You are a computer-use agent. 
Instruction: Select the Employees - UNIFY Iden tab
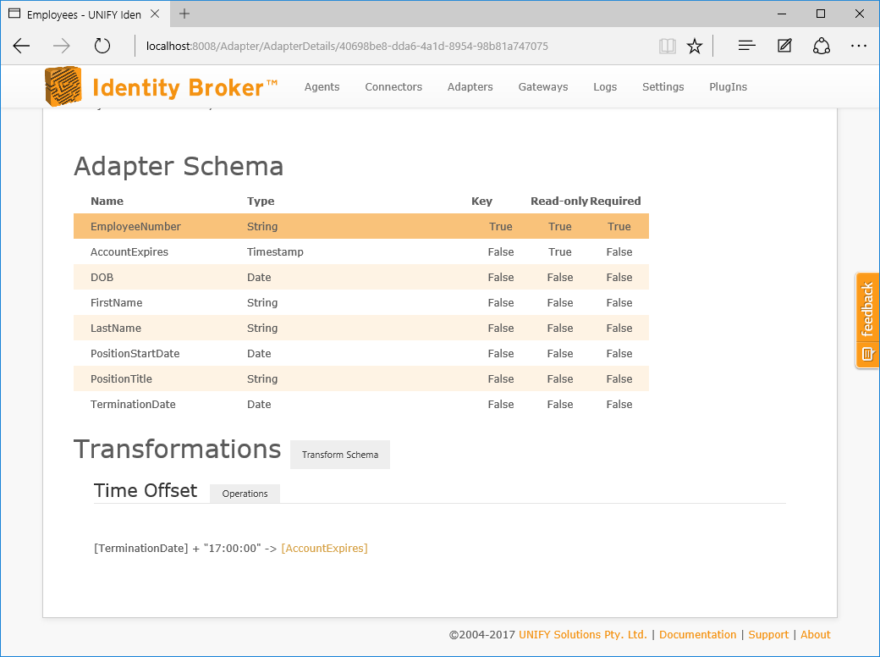84,14
